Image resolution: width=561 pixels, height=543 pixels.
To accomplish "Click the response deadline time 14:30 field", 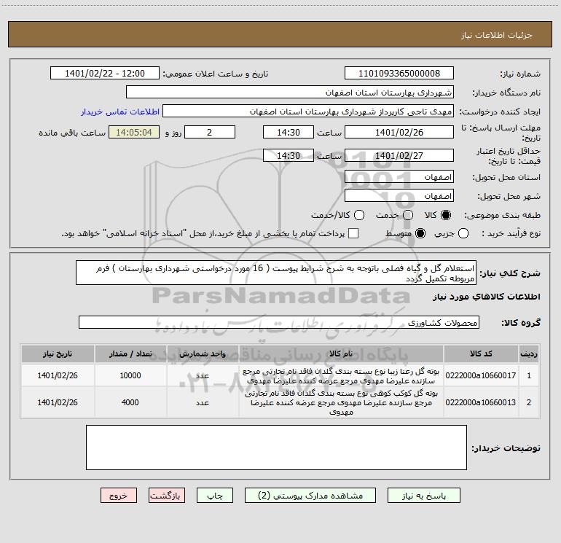I will point(289,132).
